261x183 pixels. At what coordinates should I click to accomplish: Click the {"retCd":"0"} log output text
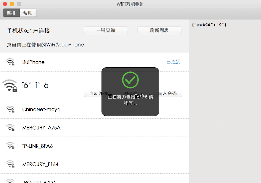209,25
